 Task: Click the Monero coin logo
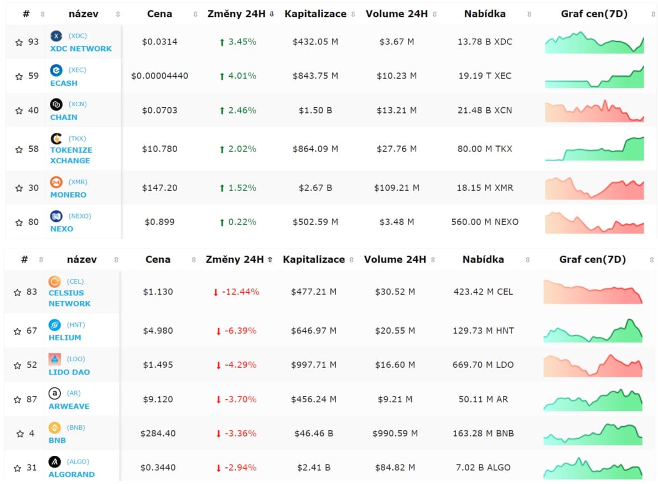[56, 182]
